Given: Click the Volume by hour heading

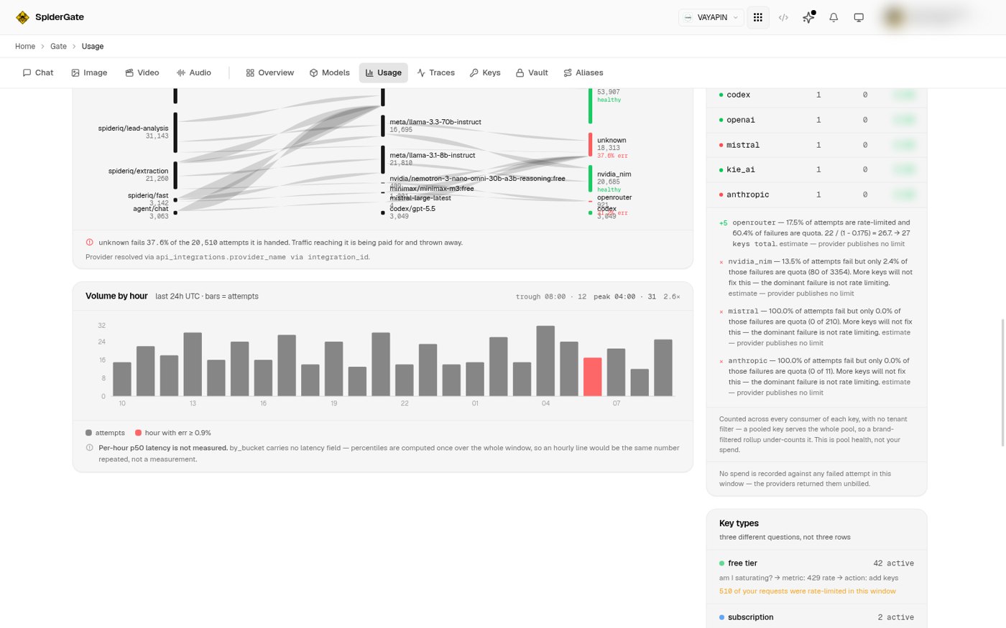Looking at the screenshot, I should pos(116,296).
